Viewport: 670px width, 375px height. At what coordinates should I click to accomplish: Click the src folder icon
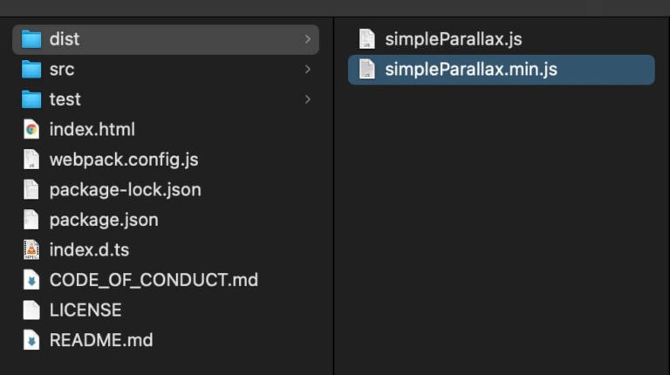31,69
